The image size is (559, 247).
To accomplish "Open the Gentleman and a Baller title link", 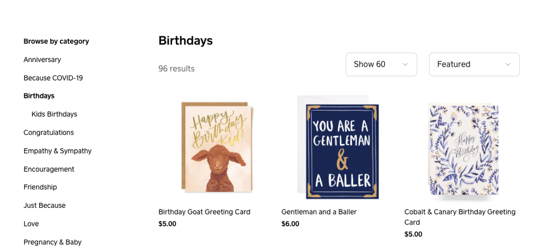I will [319, 212].
